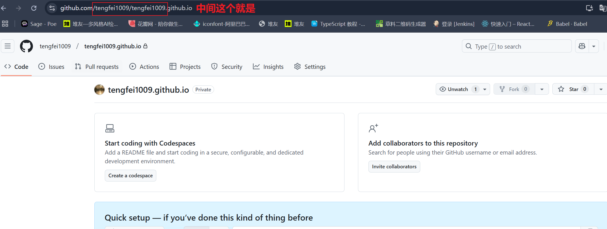Click the Fork button

pos(514,89)
